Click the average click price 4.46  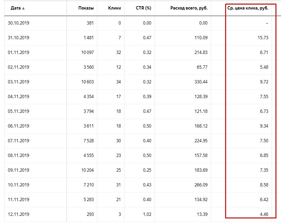coord(264,214)
